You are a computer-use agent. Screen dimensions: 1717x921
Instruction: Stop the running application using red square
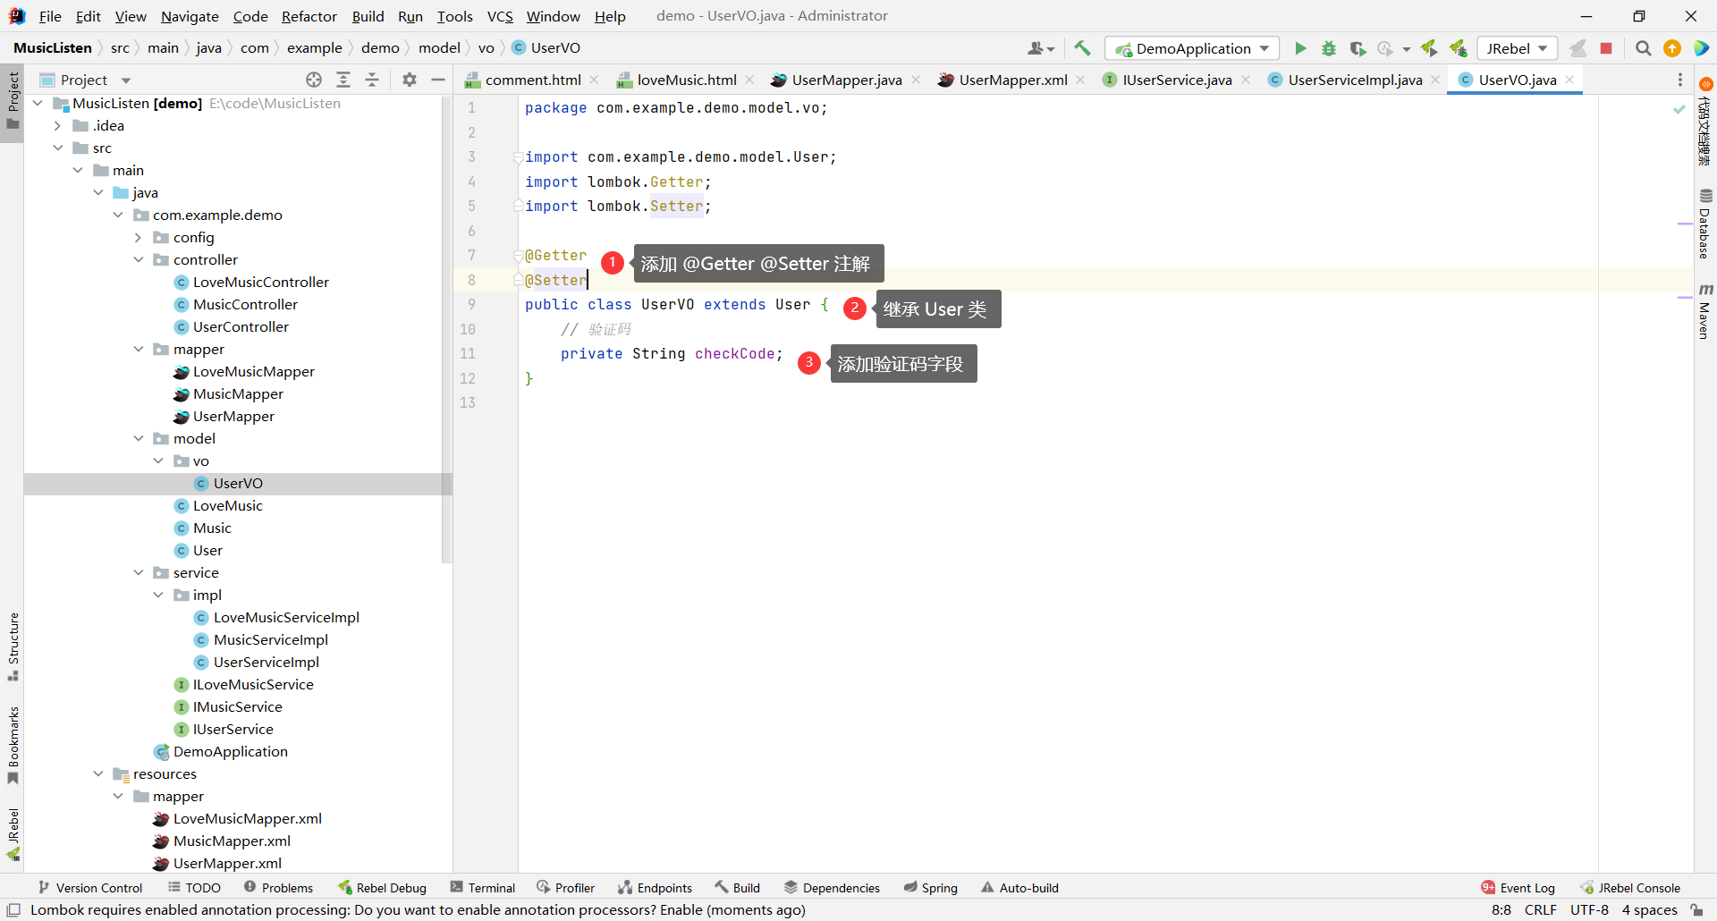tap(1606, 48)
